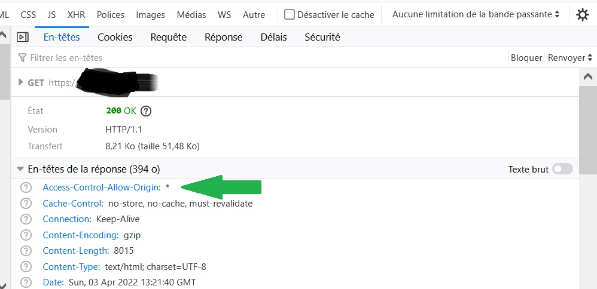
Task: Expand the GET request URL row
Action: click(21, 82)
